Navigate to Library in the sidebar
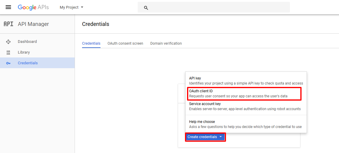The width and height of the screenshot is (339, 153). click(x=24, y=52)
